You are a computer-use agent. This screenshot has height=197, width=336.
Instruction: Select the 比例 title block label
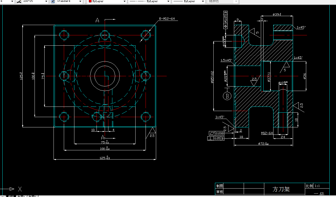pyautogui.click(x=309, y=186)
